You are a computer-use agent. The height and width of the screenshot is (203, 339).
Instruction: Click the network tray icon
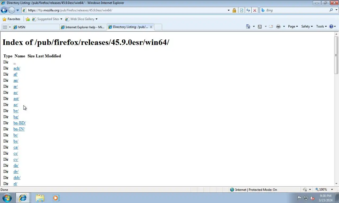(x=306, y=198)
